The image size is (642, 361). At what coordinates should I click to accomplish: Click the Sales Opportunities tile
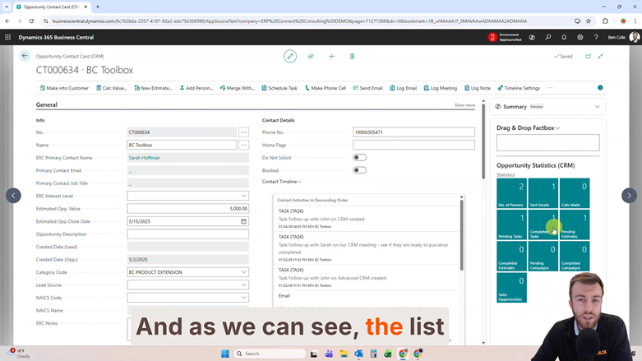pos(511,288)
